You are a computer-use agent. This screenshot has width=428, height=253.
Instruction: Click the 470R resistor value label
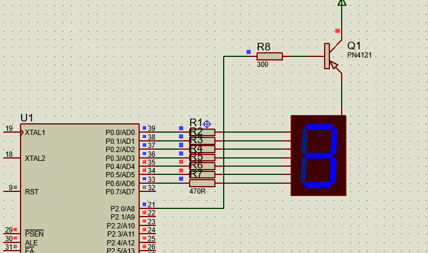click(x=197, y=191)
